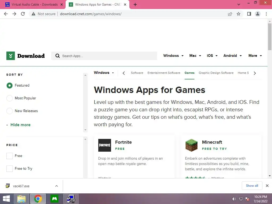Open the downloaded vac467.exe file
Screen dimensions: 272x204
(x=21, y=186)
